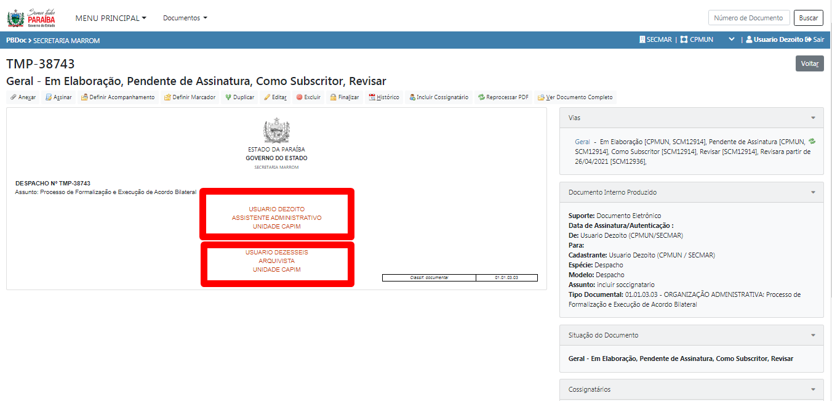Screen dimensions: 832x401
Task: Collapse the Documento Interno Produzido panel
Action: (813, 192)
